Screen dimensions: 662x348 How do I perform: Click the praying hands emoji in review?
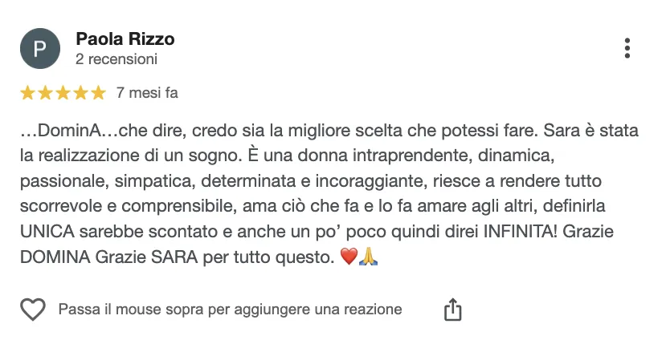point(368,257)
